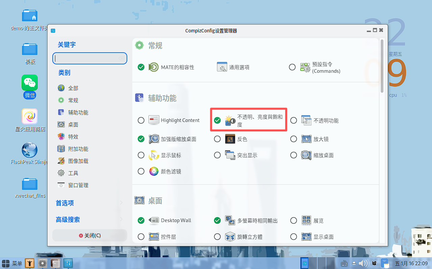Enable the 突出显示 checkbox
432x269 pixels.
pos(217,155)
